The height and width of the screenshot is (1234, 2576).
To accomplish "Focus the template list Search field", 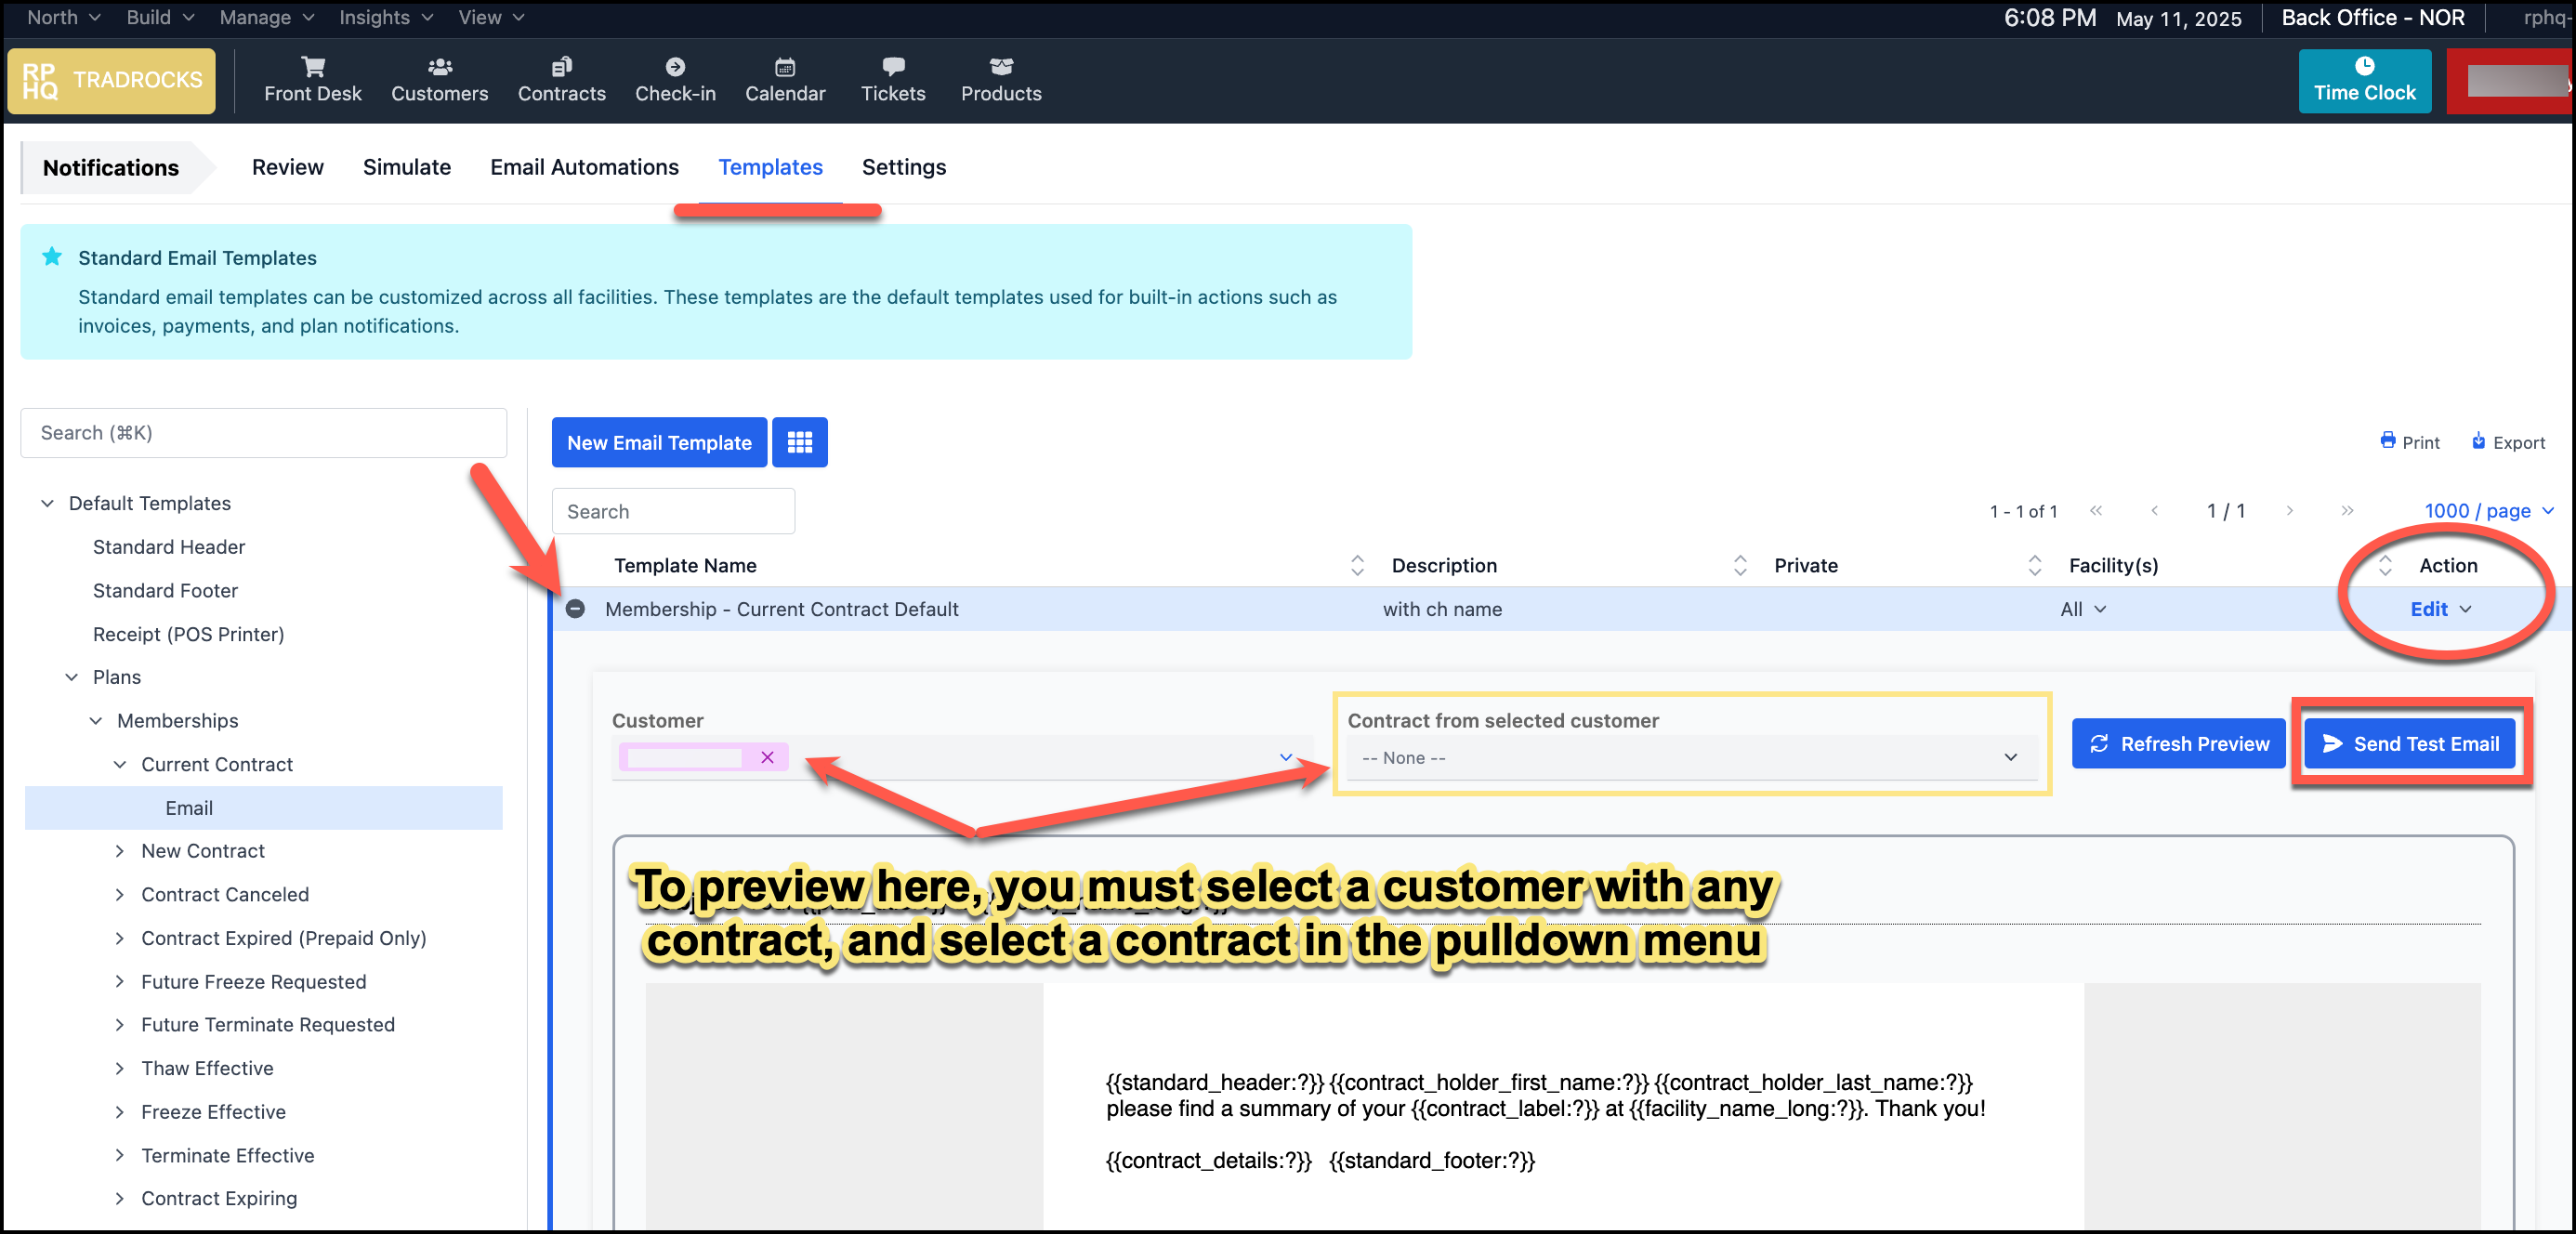I will [x=673, y=511].
